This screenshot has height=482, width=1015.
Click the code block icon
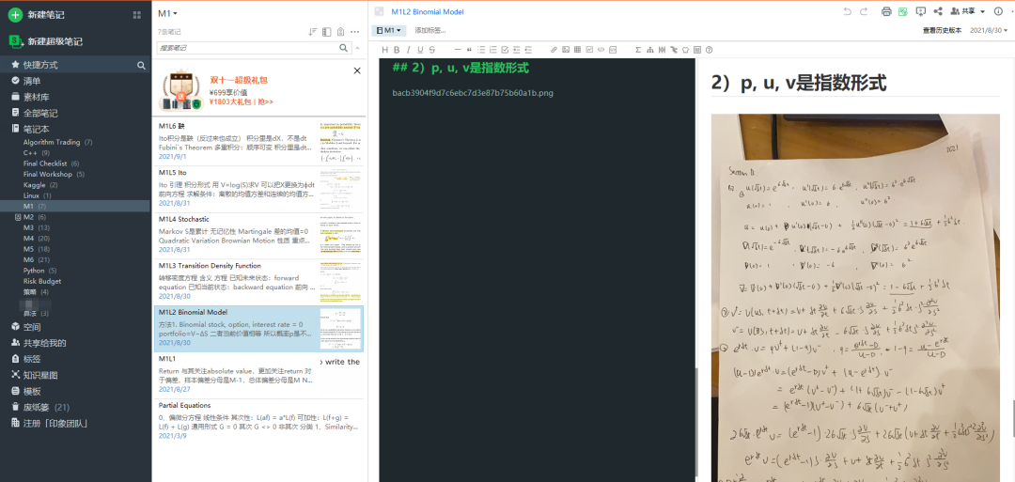(613, 50)
